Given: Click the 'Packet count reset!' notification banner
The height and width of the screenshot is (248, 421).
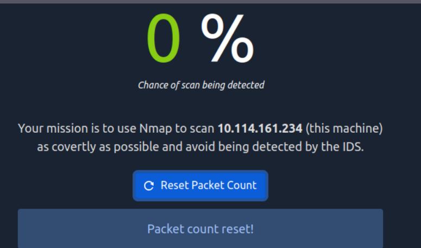Looking at the screenshot, I should pyautogui.click(x=200, y=228).
